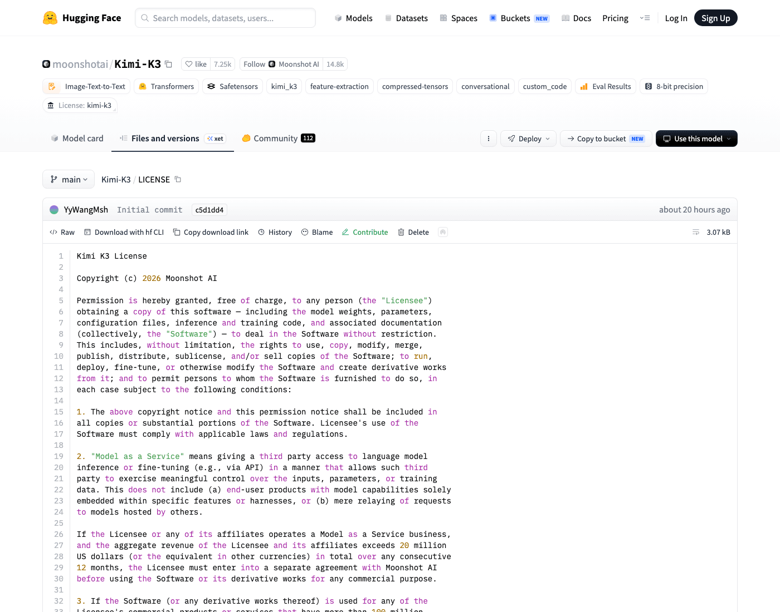The image size is (780, 612).
Task: Click Log In link
Action: [x=676, y=18]
